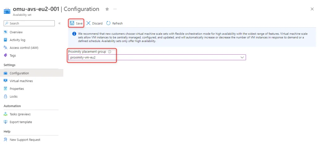This screenshot has height=151, width=319.
Task: Click the Help section heading
Action: (7, 131)
